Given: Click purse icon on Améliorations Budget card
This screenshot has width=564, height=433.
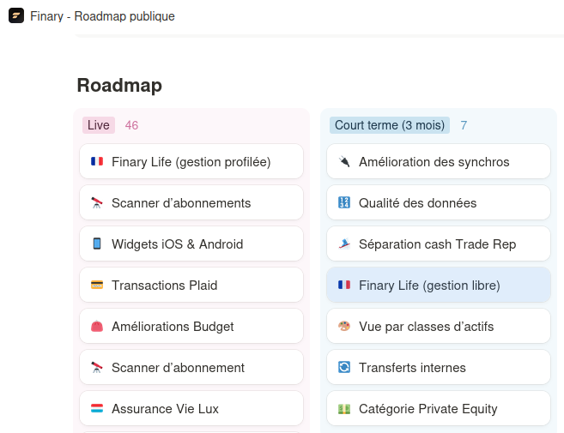Looking at the screenshot, I should click(96, 327).
